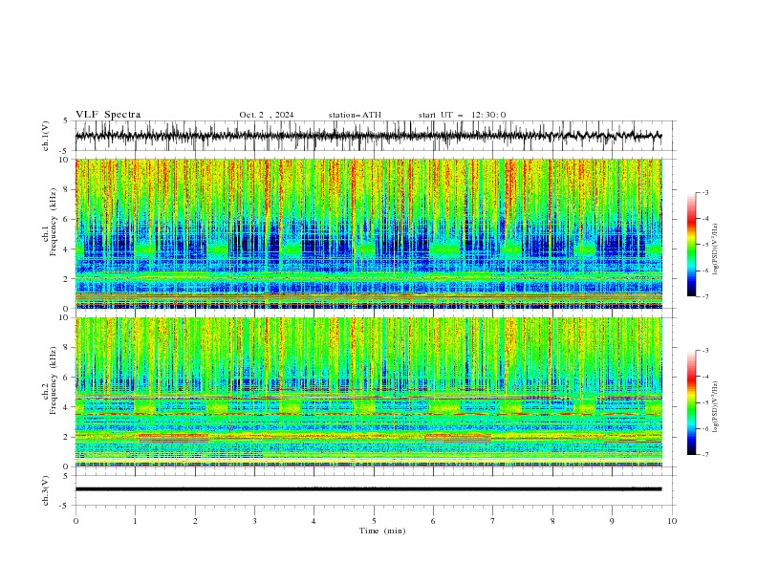Image resolution: width=757 pixels, height=585 pixels.
Task: Click the "Time (min)" x-axis label
Action: point(382,531)
